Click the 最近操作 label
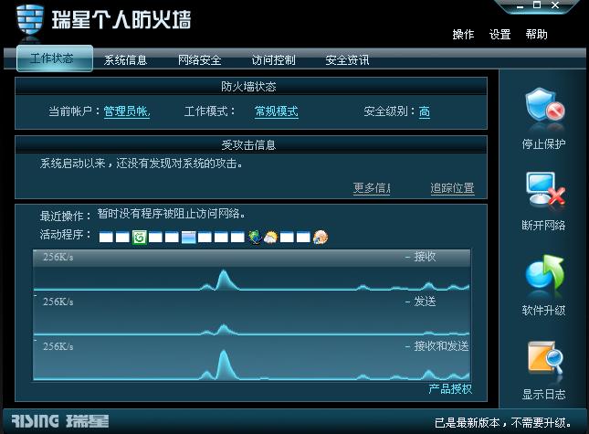 66,216
